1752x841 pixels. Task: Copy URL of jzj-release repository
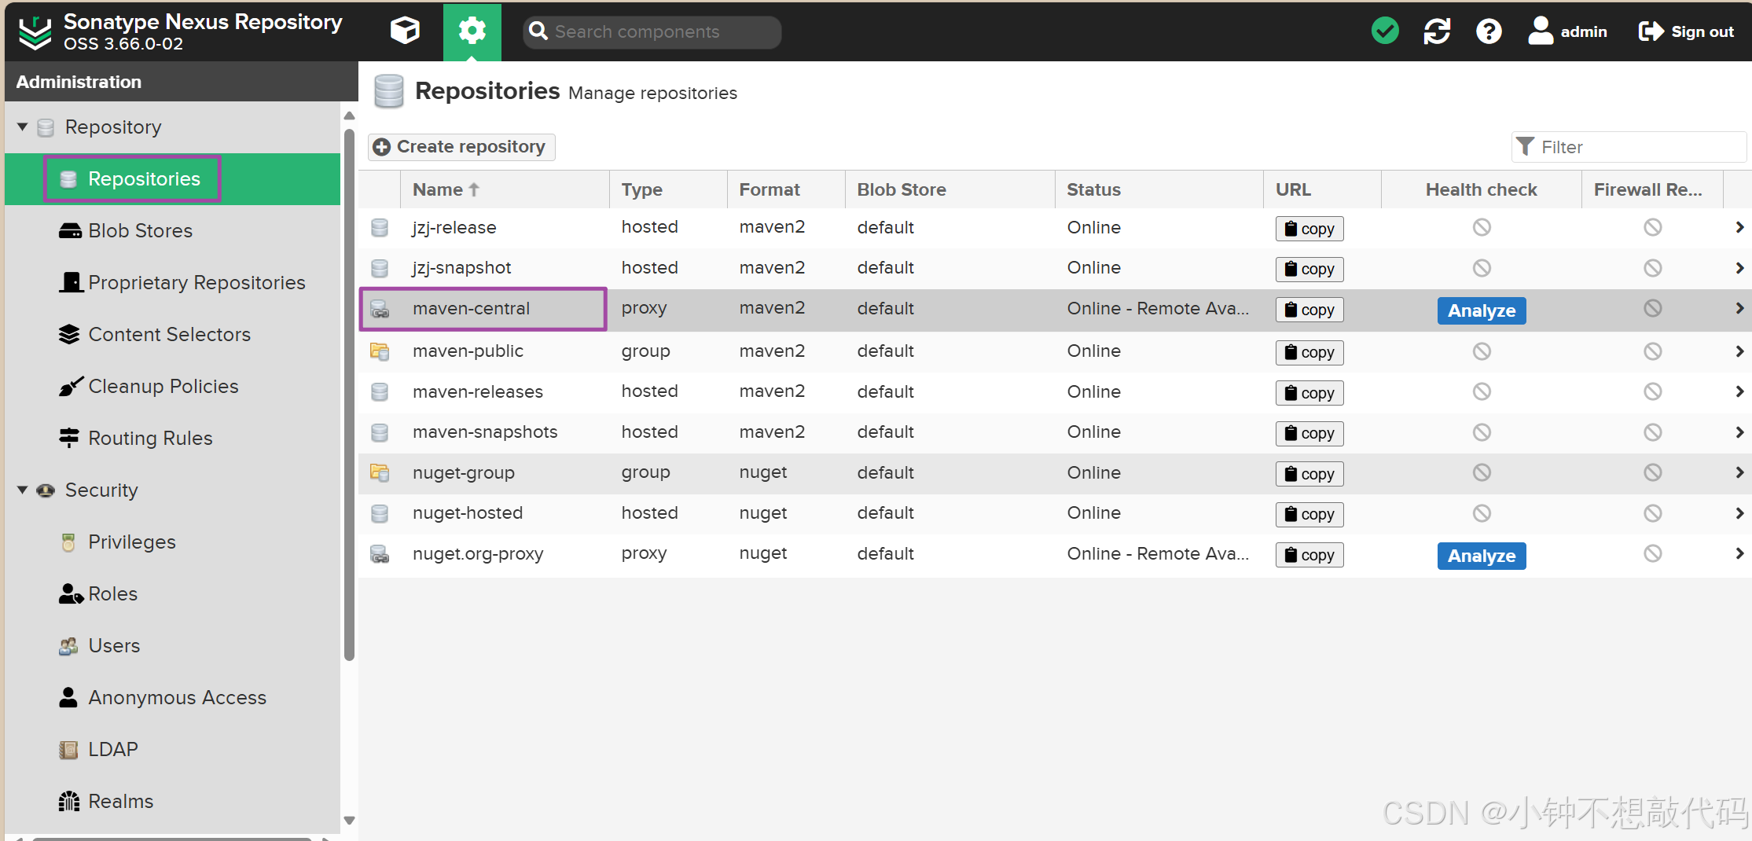tap(1309, 229)
